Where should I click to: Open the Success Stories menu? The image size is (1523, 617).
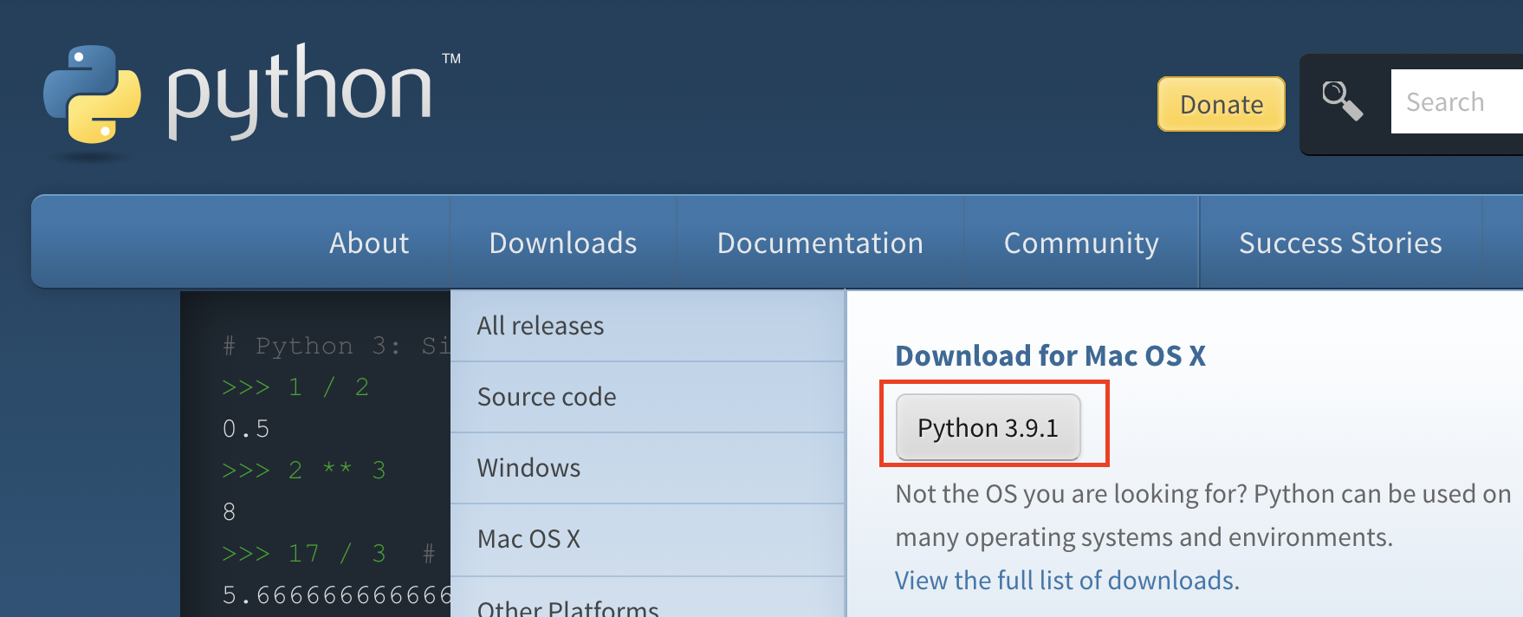pyautogui.click(x=1340, y=243)
